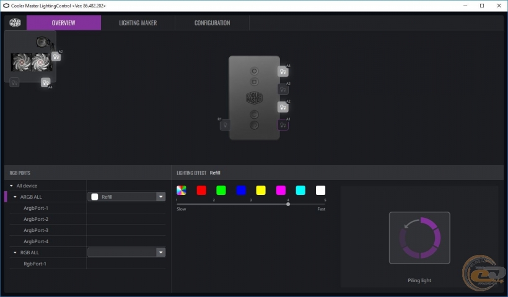Select the ArgbPort-1 row
The height and width of the screenshot is (297, 508).
87,208
